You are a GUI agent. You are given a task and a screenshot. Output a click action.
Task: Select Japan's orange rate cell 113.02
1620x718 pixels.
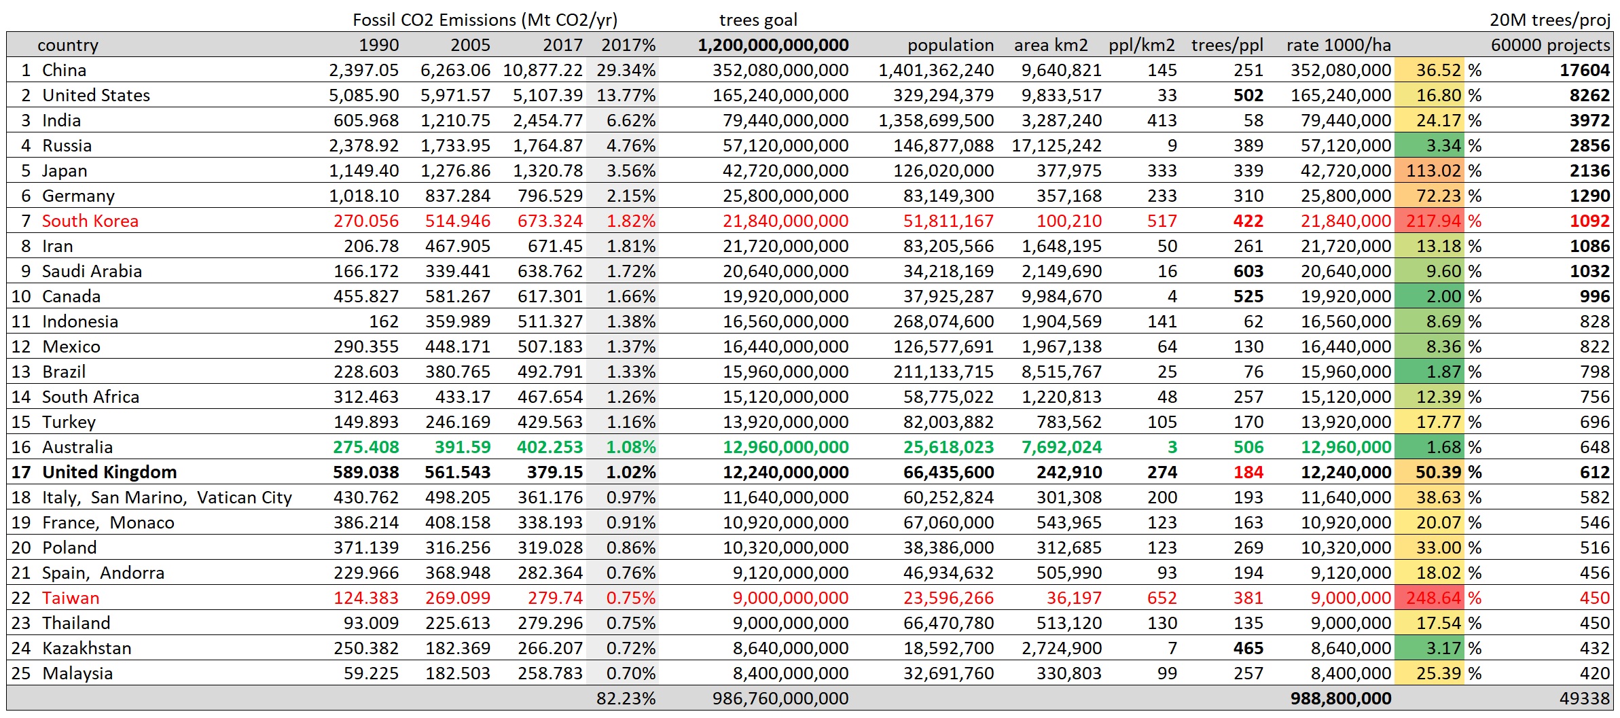[x=1430, y=170]
